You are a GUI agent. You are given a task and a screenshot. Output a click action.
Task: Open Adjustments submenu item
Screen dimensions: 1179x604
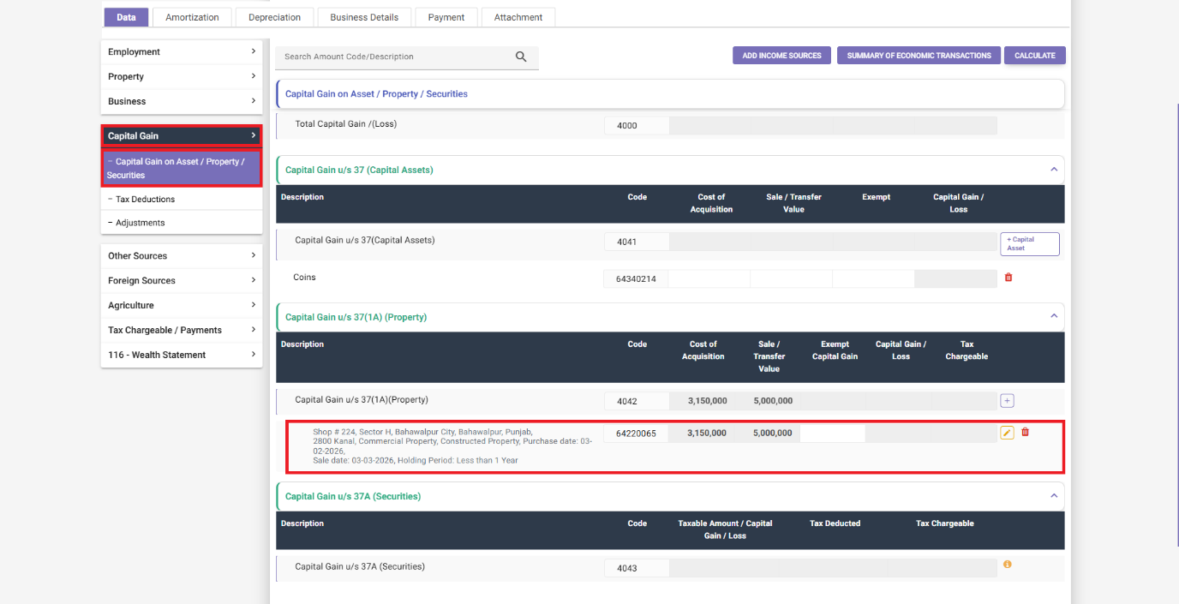pos(182,223)
